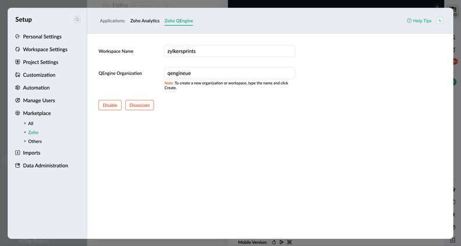461x246 pixels.
Task: Click the Project Settings icon
Action: [x=17, y=62]
